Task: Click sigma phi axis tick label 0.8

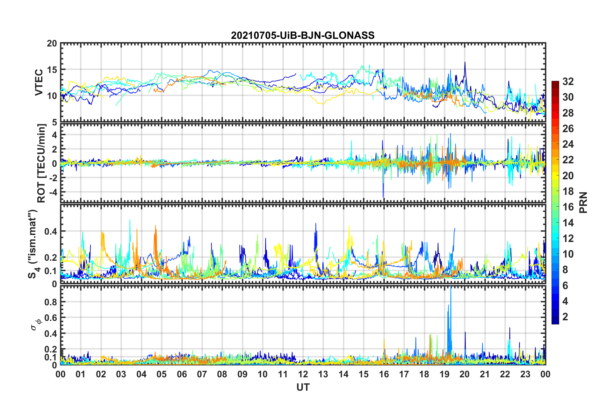Action: click(51, 302)
